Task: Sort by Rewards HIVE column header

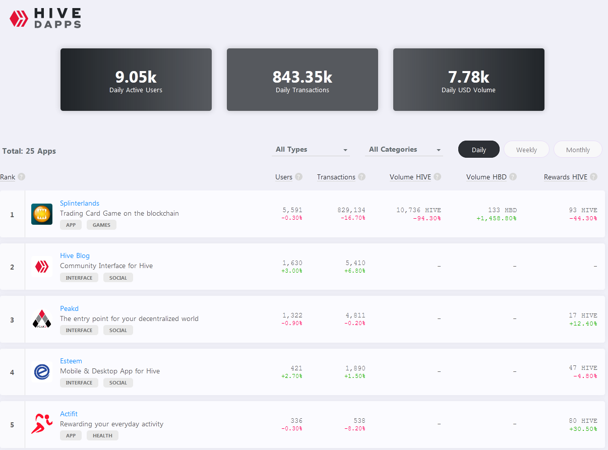Action: (x=566, y=177)
